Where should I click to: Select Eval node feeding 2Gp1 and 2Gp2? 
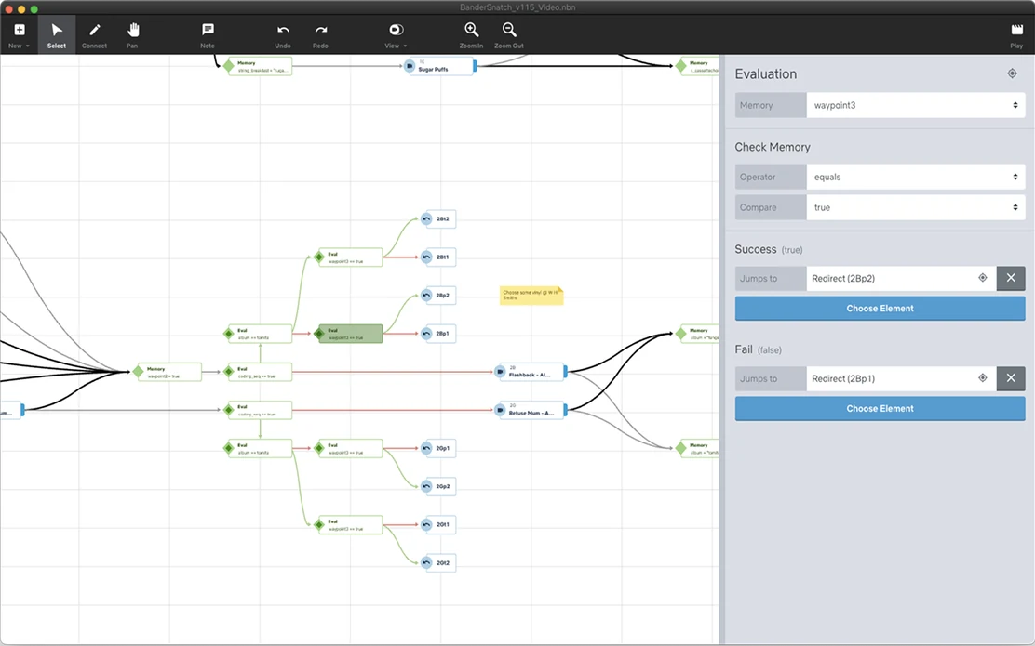click(348, 448)
